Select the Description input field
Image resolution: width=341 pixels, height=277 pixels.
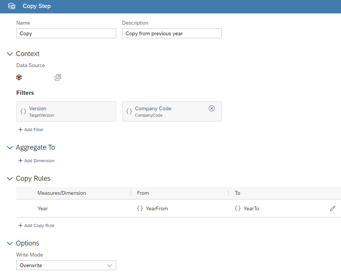[x=171, y=33]
